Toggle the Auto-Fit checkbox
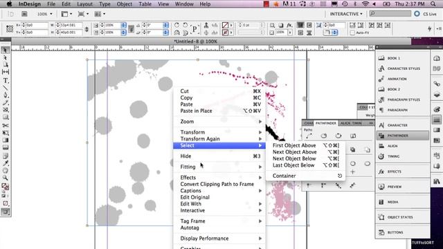443x249 pixels. [x=352, y=33]
